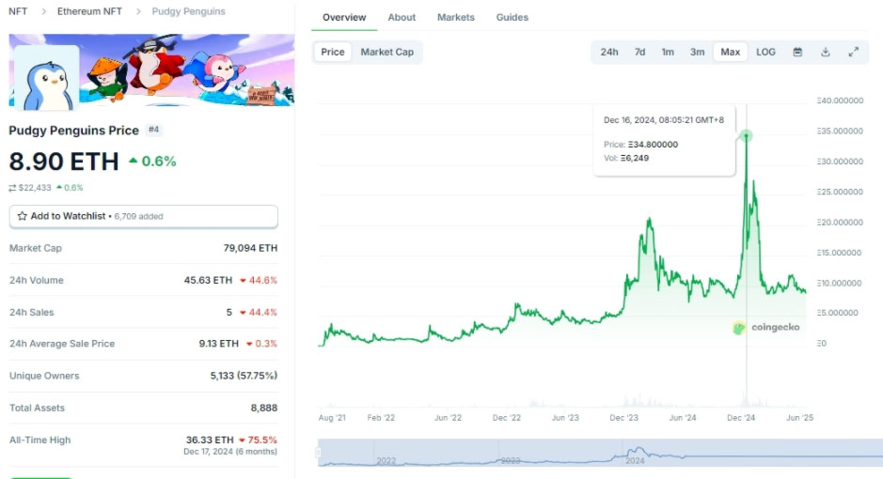The height and width of the screenshot is (479, 883).
Task: Switch to the Markets tab
Action: pos(456,17)
